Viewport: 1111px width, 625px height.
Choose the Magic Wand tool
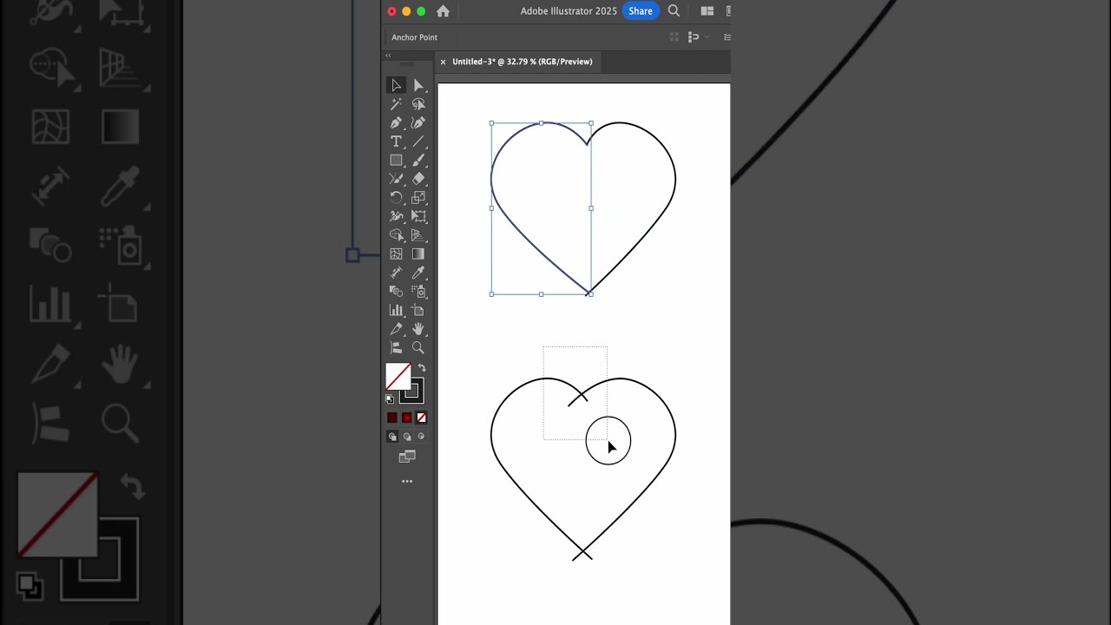pos(396,104)
